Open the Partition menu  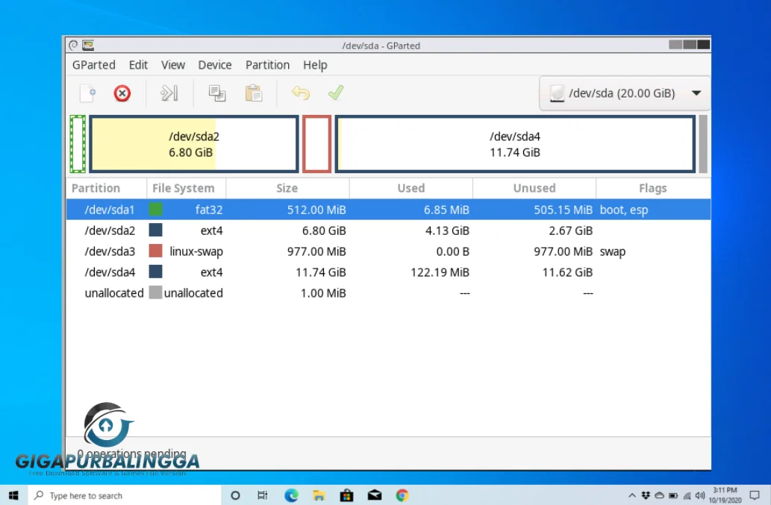click(x=267, y=65)
